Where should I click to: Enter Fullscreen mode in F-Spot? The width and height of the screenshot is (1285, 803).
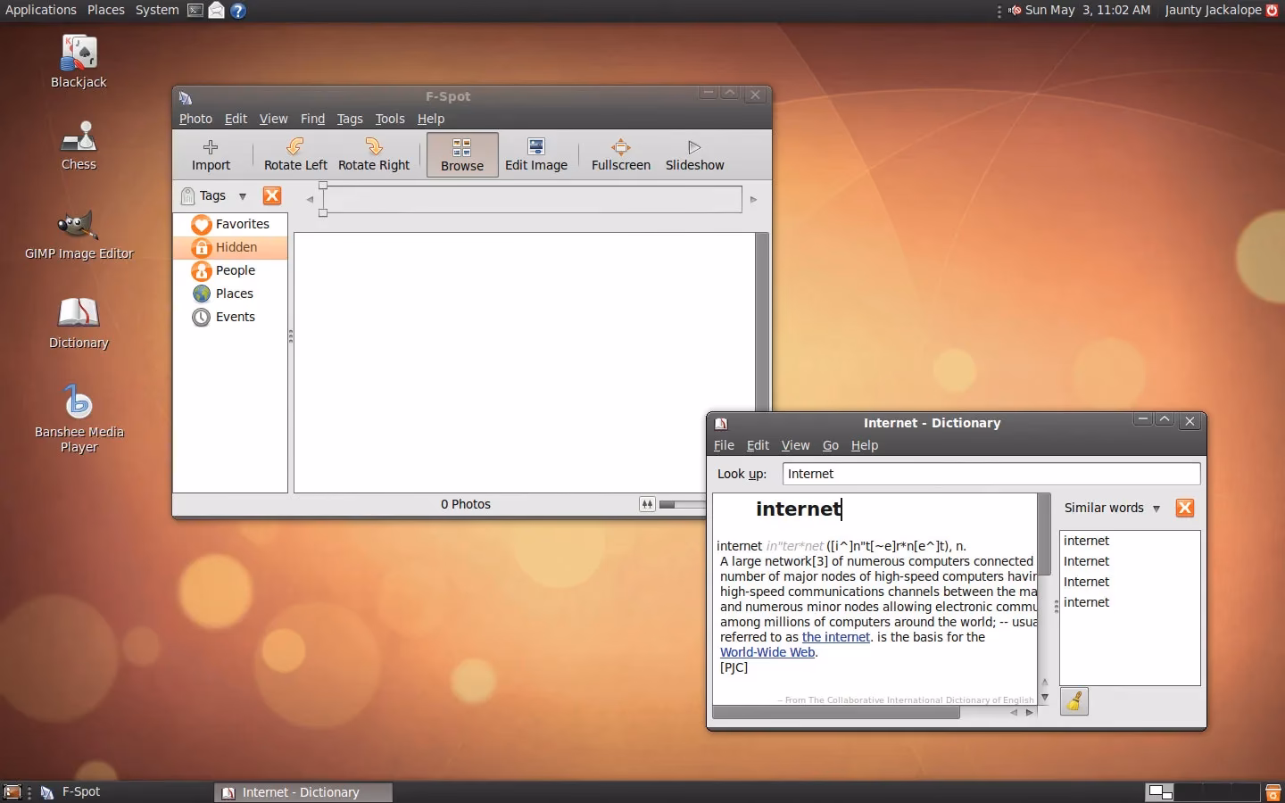coord(620,154)
